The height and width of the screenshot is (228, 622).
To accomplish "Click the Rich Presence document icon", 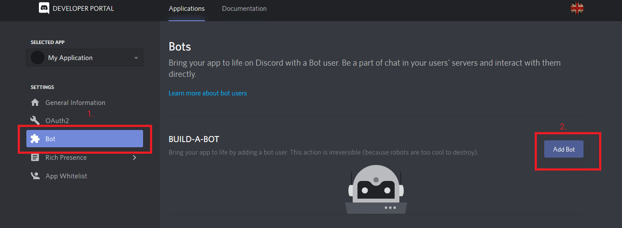I will tap(35, 157).
